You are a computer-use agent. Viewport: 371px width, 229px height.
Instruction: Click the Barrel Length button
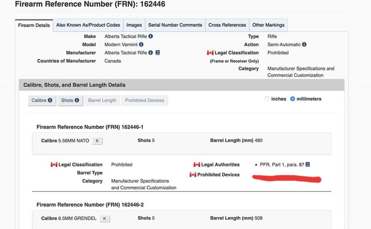point(102,100)
